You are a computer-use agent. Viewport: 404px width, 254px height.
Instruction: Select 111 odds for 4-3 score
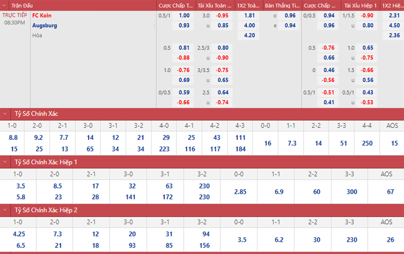click(x=240, y=138)
